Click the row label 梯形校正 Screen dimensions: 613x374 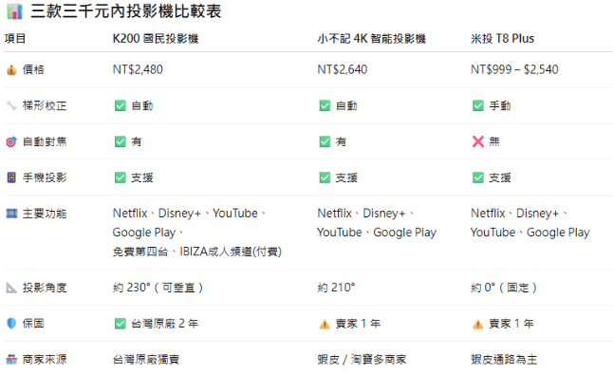[x=45, y=105]
